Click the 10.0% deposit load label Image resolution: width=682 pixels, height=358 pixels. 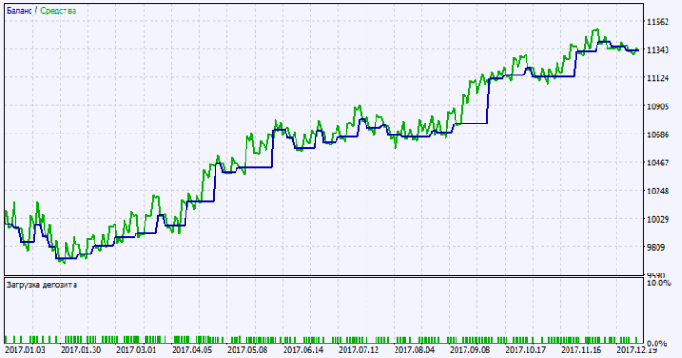[x=659, y=283]
